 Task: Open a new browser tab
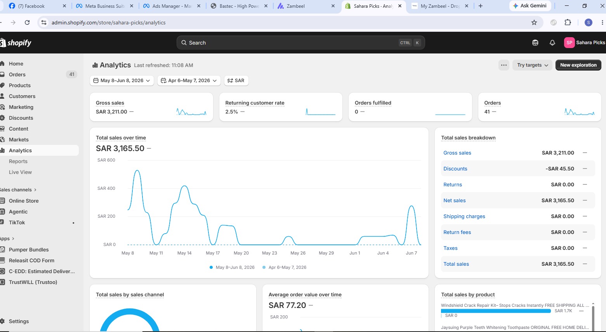point(481,6)
